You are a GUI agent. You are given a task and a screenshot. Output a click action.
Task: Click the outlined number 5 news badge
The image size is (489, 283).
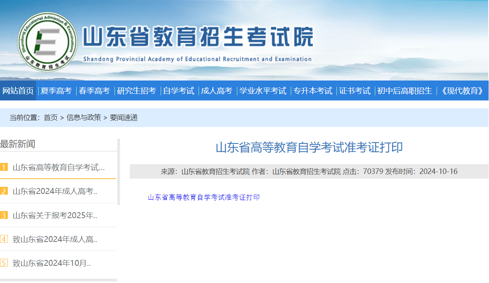pos(4,263)
